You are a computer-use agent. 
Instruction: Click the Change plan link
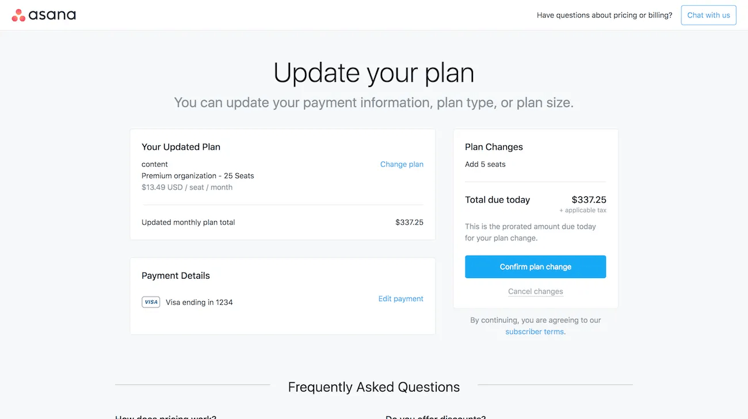point(402,165)
